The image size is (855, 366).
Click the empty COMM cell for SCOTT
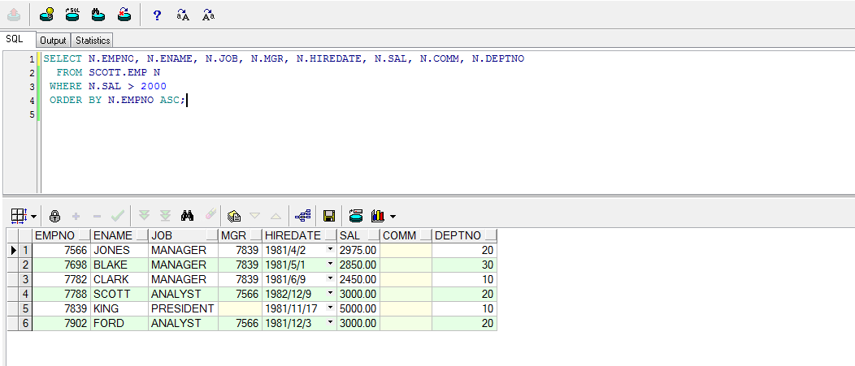[406, 294]
